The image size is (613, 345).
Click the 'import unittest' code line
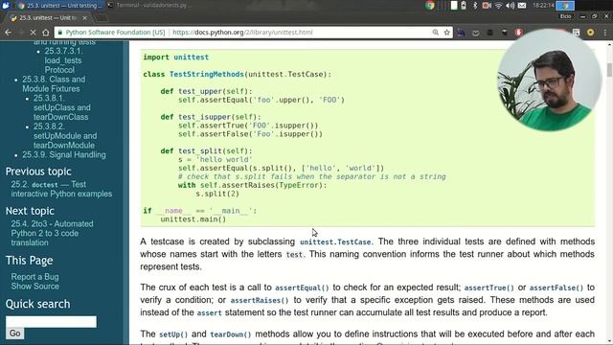coord(175,57)
